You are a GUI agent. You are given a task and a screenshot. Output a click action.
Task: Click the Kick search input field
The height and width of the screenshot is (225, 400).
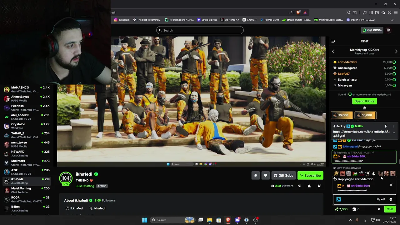coord(200,30)
